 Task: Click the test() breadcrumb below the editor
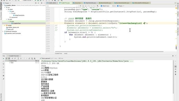[x=66, y=54]
